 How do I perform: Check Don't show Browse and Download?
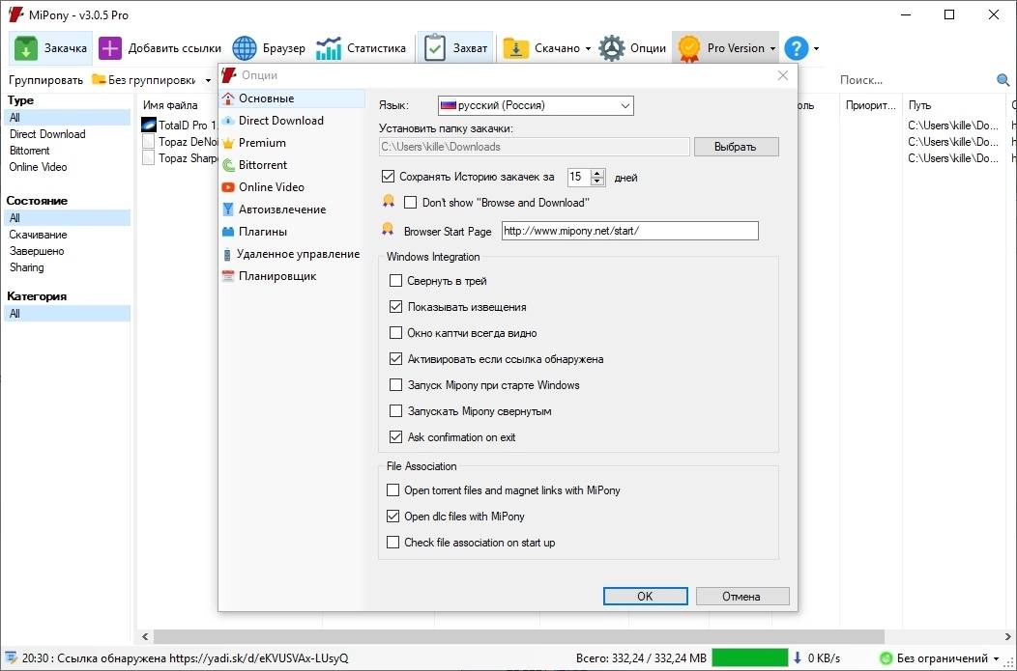[410, 203]
